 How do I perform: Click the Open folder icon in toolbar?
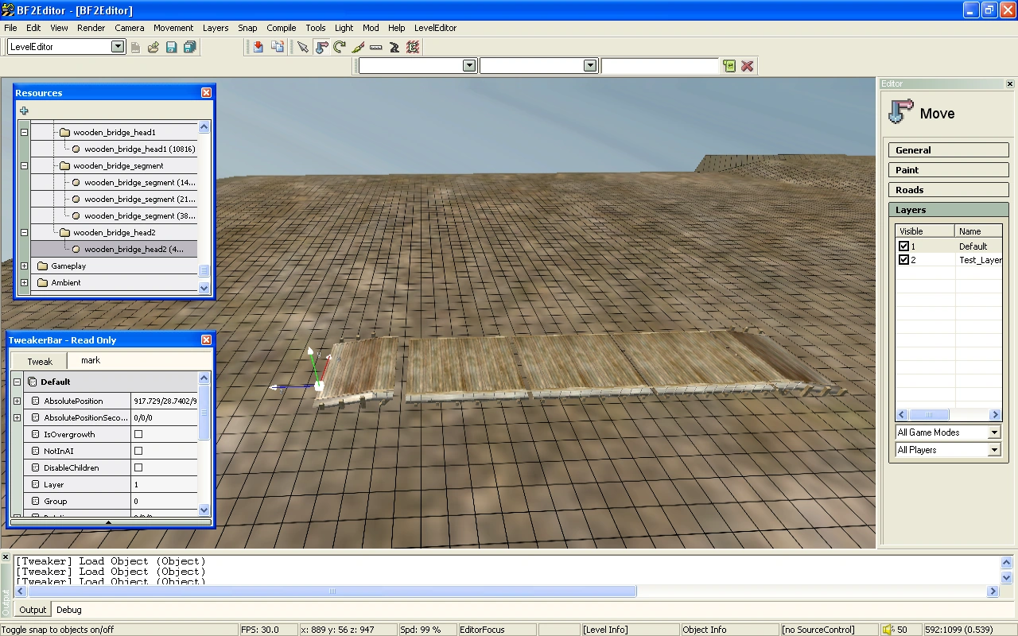pyautogui.click(x=153, y=47)
